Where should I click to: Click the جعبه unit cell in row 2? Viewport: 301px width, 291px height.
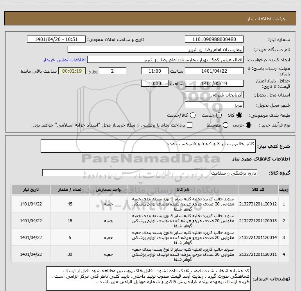click(108, 221)
